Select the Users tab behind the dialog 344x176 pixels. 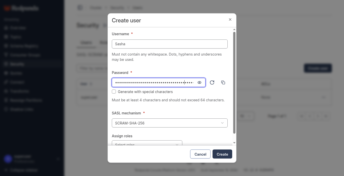86,43
